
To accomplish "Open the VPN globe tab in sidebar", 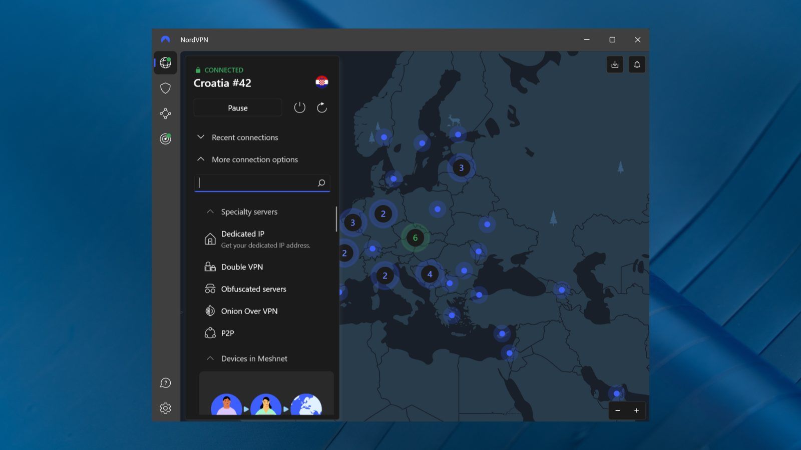I will (165, 63).
